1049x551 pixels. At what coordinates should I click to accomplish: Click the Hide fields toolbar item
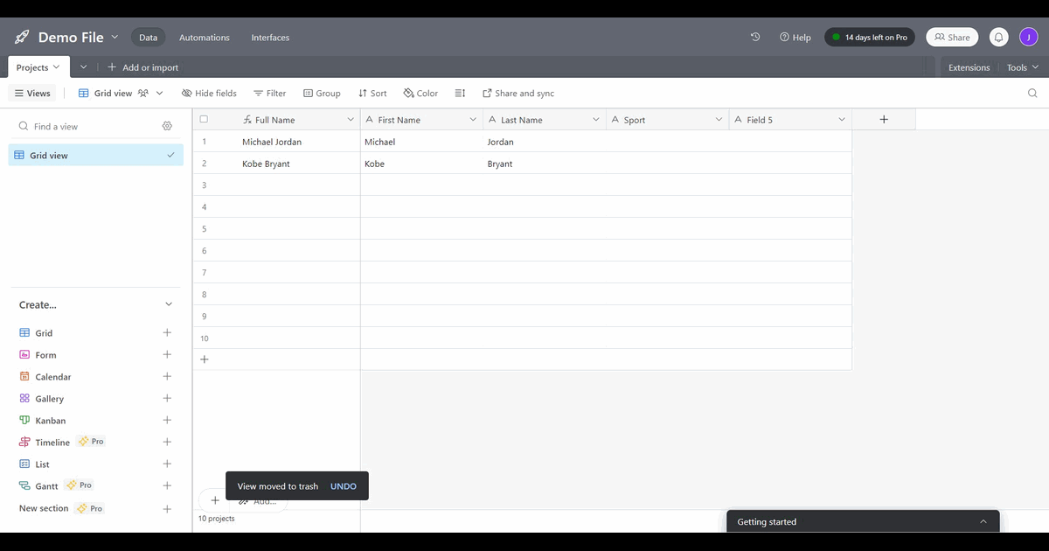click(x=209, y=93)
